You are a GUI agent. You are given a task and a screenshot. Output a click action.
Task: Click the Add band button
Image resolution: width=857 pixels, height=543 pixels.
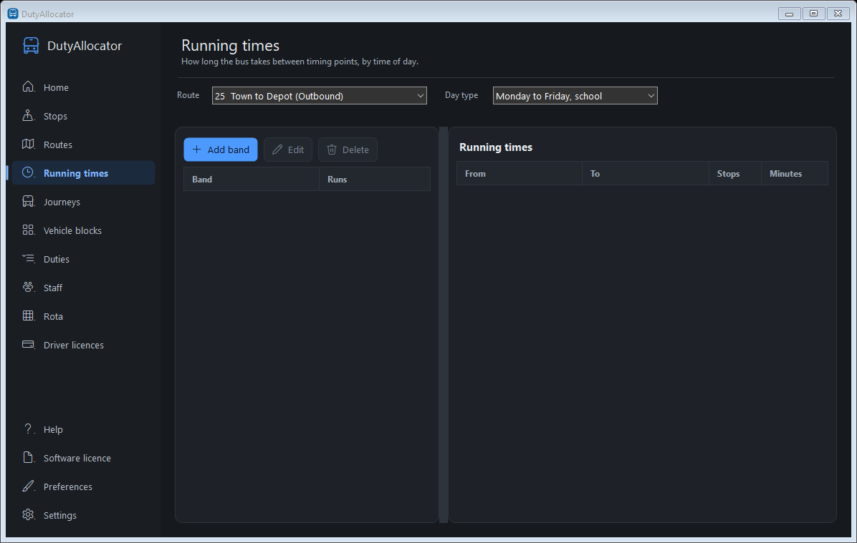coord(220,150)
